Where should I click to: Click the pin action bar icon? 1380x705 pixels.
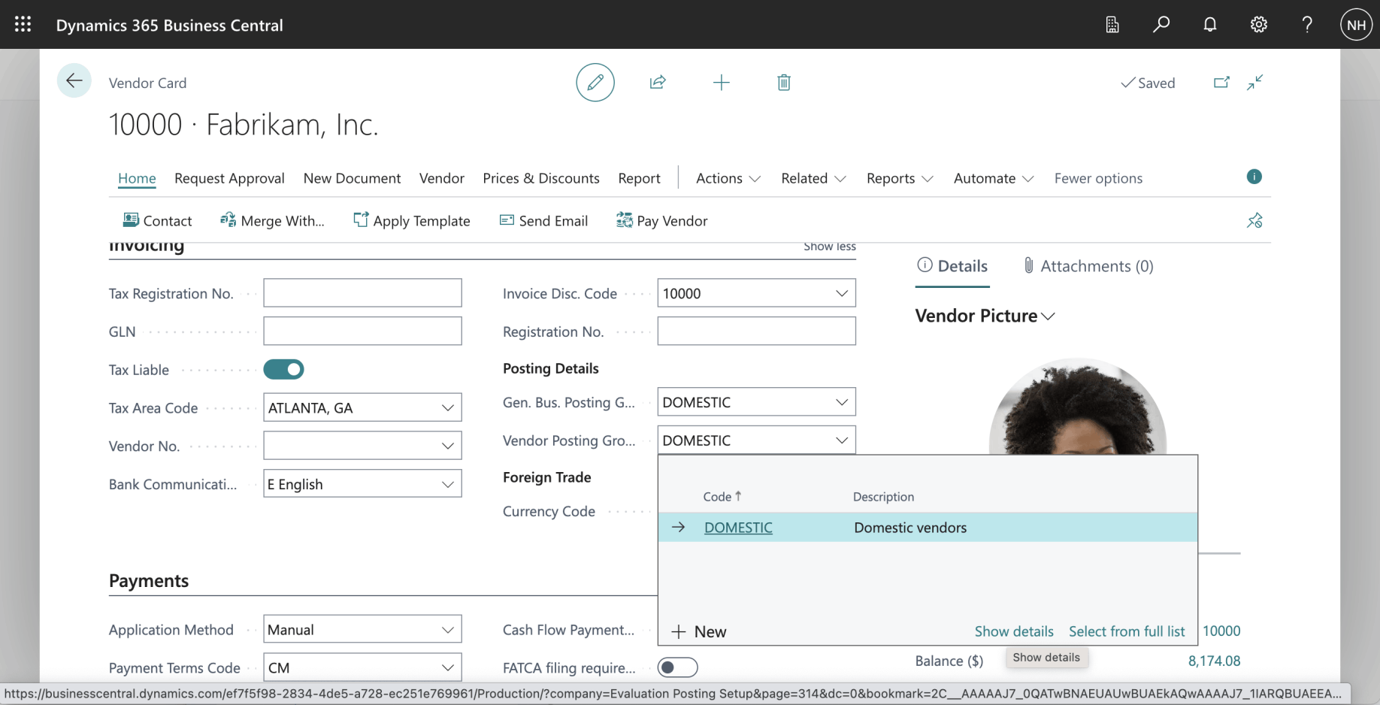click(x=1254, y=221)
